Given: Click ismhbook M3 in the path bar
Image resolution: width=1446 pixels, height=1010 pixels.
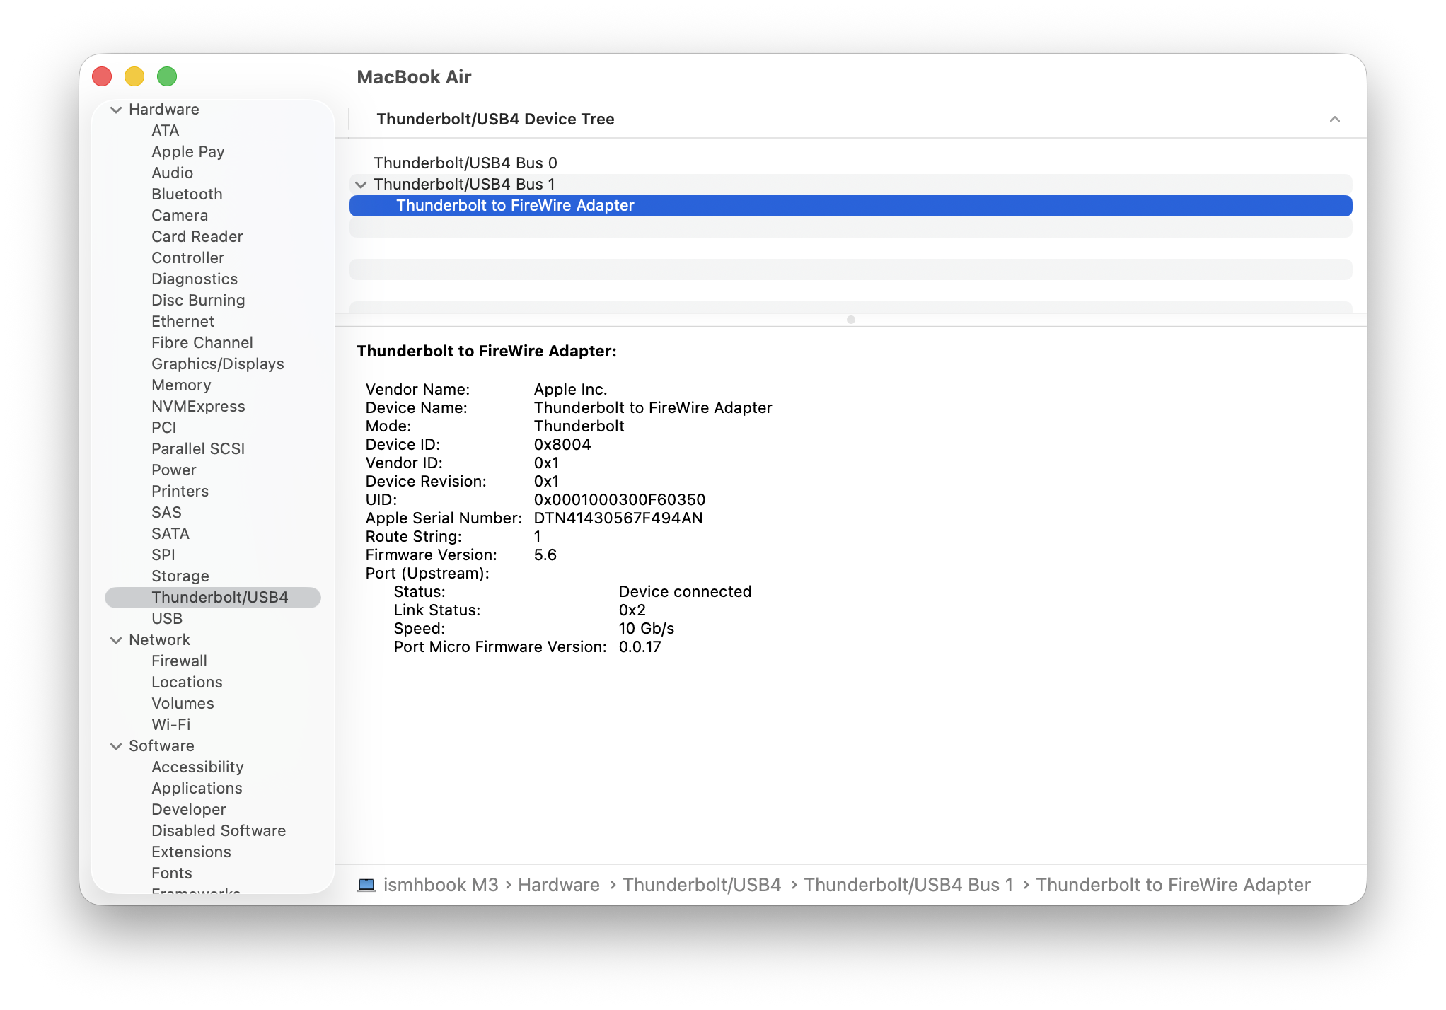Looking at the screenshot, I should (441, 885).
